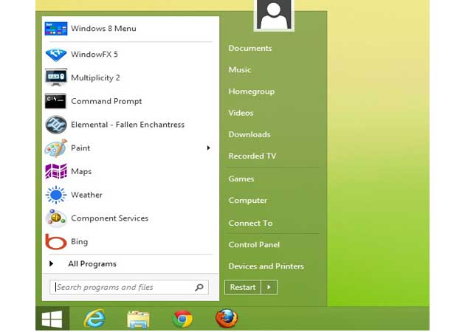This screenshot has width=465, height=332.
Task: Open the Maps app icon
Action: point(56,171)
